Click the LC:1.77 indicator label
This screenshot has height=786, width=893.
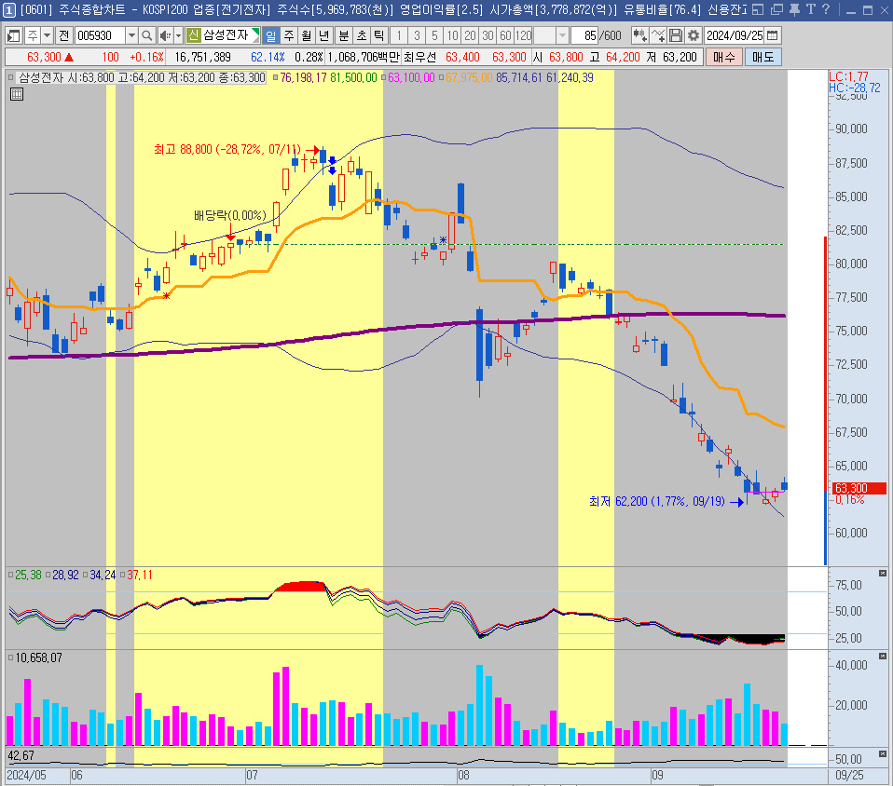[x=848, y=76]
